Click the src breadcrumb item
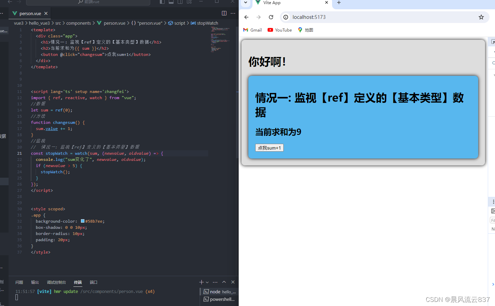 tap(58, 23)
